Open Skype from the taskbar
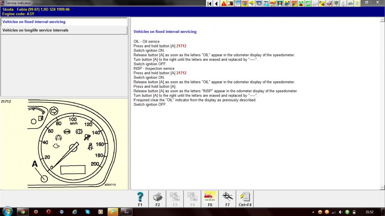Image resolution: width=385 pixels, height=216 pixels. point(88,212)
